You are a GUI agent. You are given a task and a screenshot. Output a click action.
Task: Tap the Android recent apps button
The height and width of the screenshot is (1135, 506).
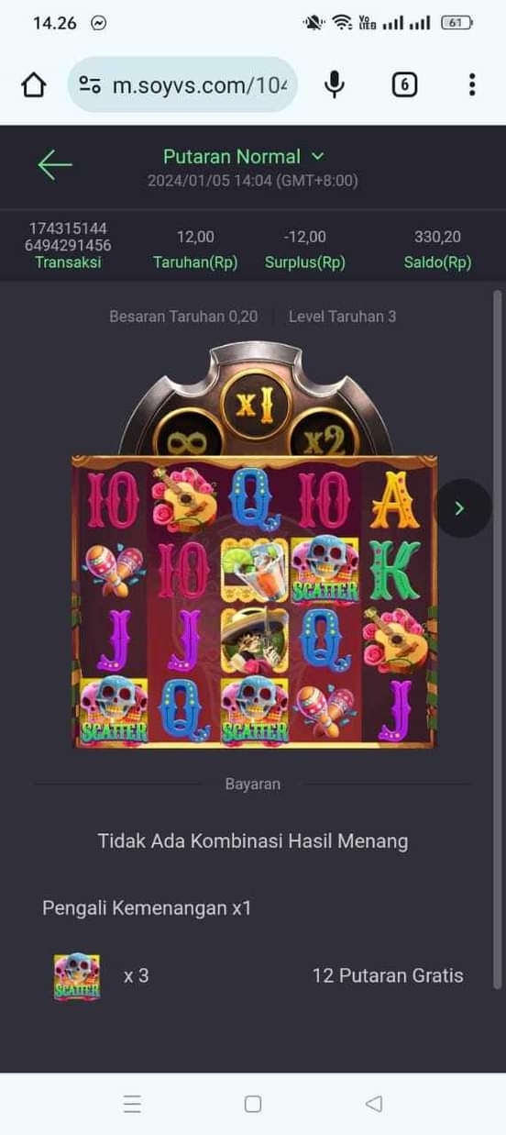[132, 1104]
